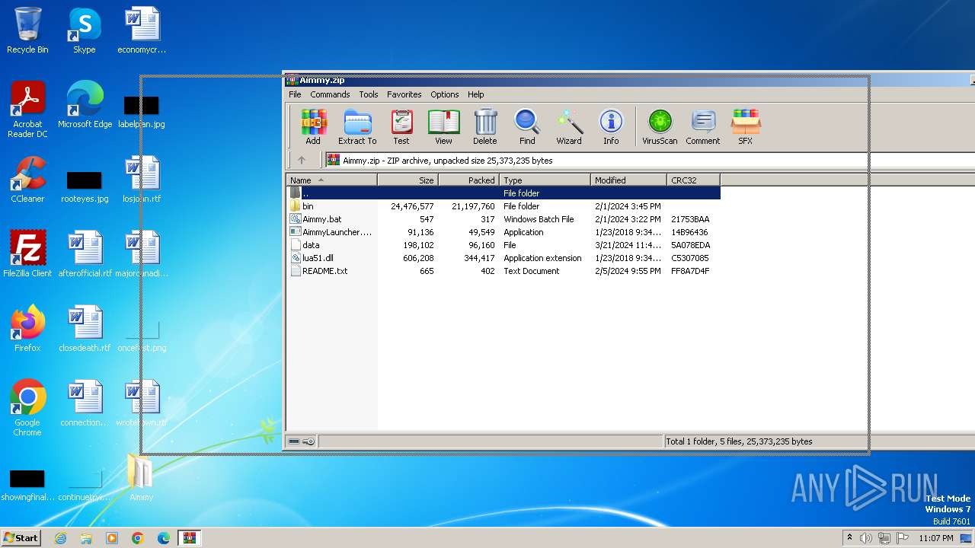Open the Favorites menu
975x548 pixels.
404,94
